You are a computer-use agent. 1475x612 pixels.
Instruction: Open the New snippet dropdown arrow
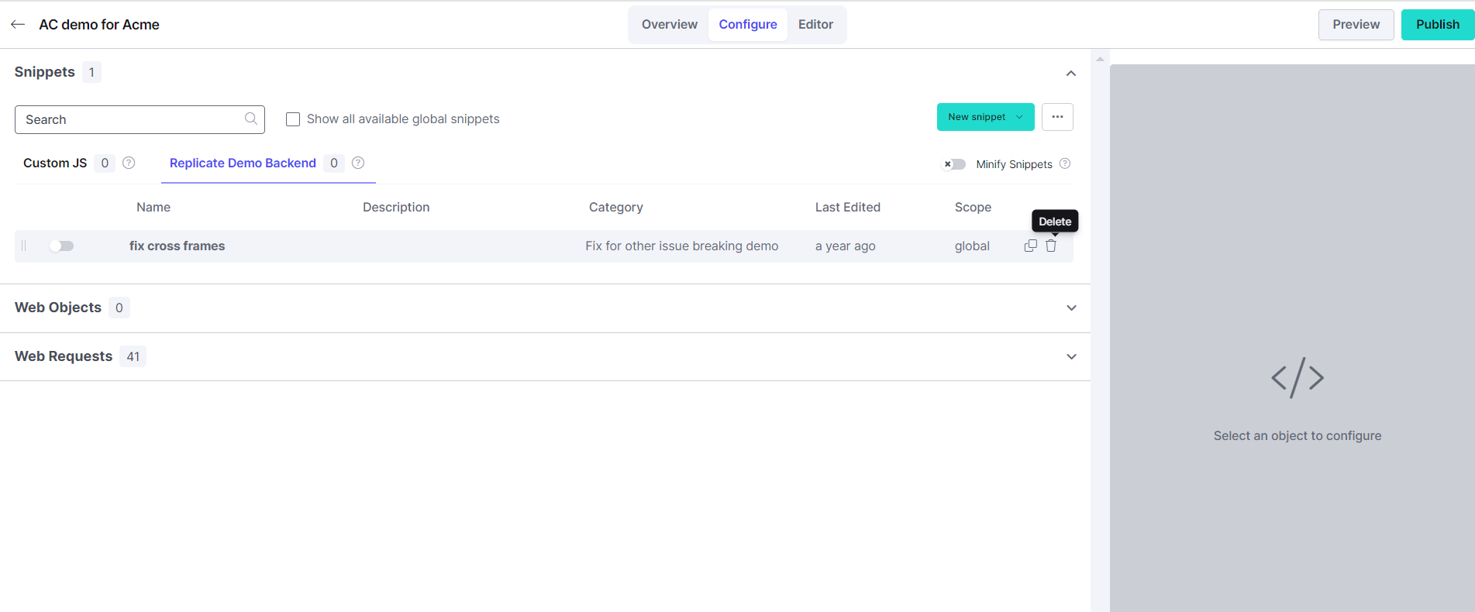pos(1019,117)
